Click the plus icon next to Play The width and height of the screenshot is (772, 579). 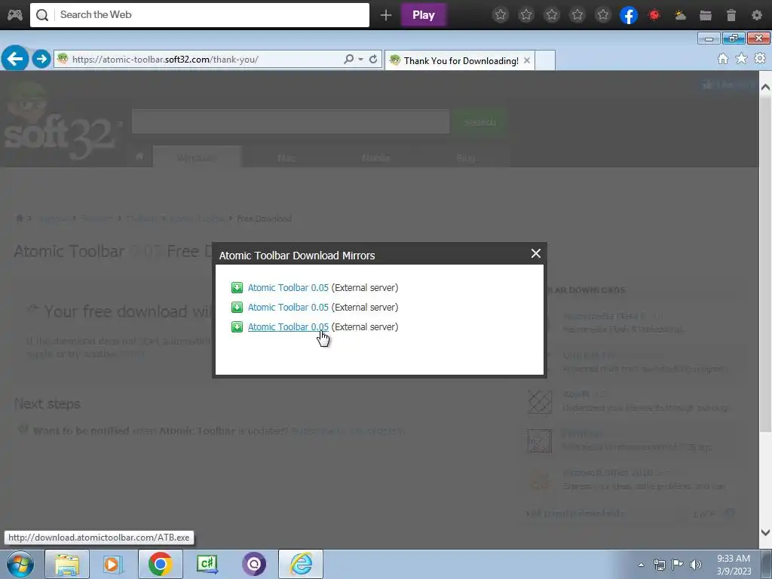click(386, 15)
